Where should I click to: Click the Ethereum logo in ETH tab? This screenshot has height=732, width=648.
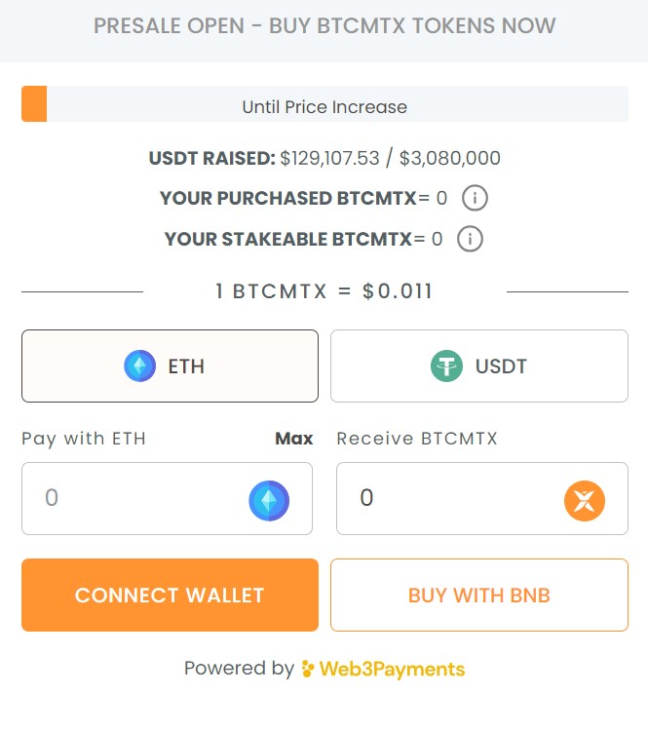click(x=139, y=366)
